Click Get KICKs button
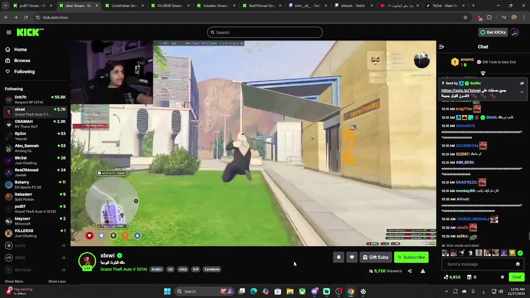Image resolution: width=530 pixels, height=298 pixels. (493, 32)
